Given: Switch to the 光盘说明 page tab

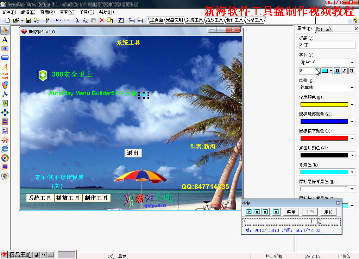Looking at the screenshot, I should pos(175,20).
